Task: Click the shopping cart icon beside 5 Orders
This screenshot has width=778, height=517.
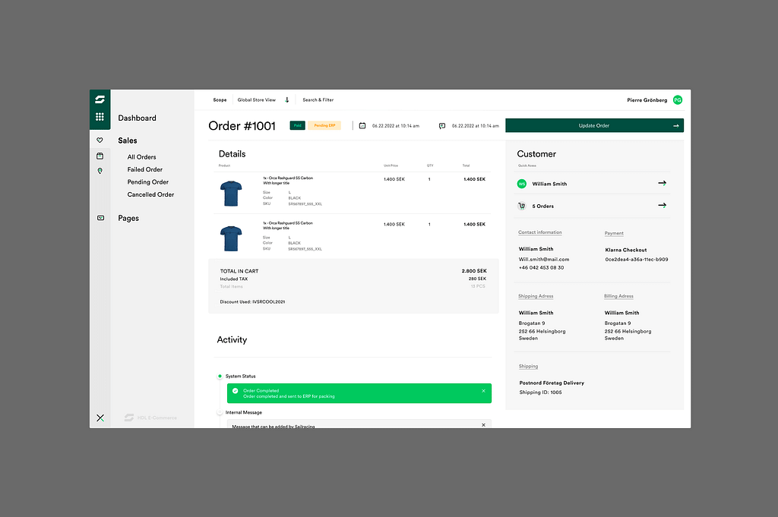Action: (x=522, y=206)
